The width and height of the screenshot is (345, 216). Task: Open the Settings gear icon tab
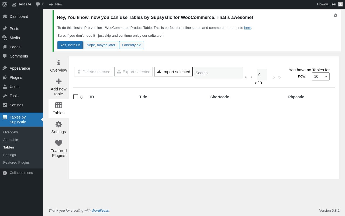pyautogui.click(x=58, y=124)
